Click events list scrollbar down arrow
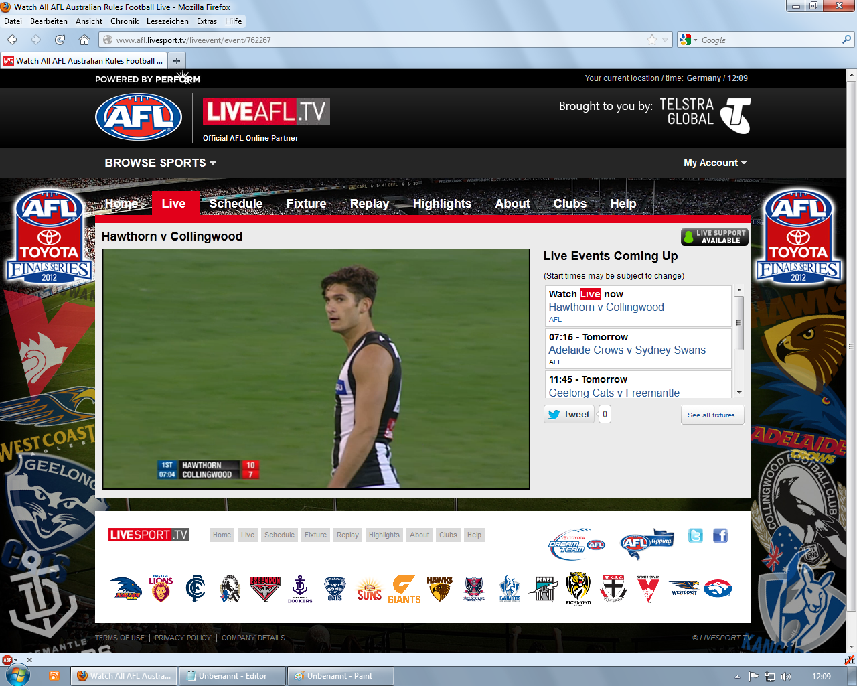Image resolution: width=857 pixels, height=686 pixels. [739, 393]
